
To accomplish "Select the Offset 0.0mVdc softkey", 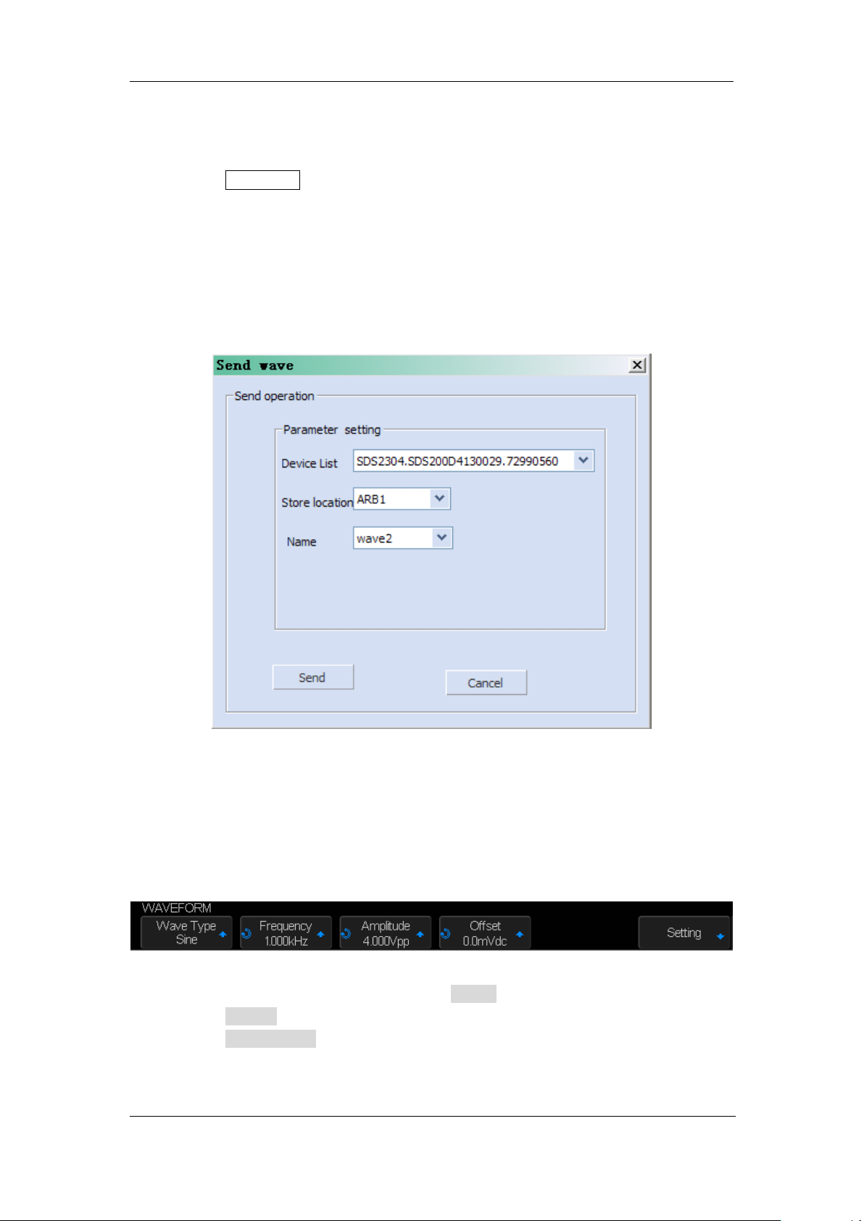I will (x=485, y=933).
